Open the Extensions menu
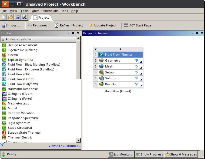The image size is (205, 159). tap(51, 11)
